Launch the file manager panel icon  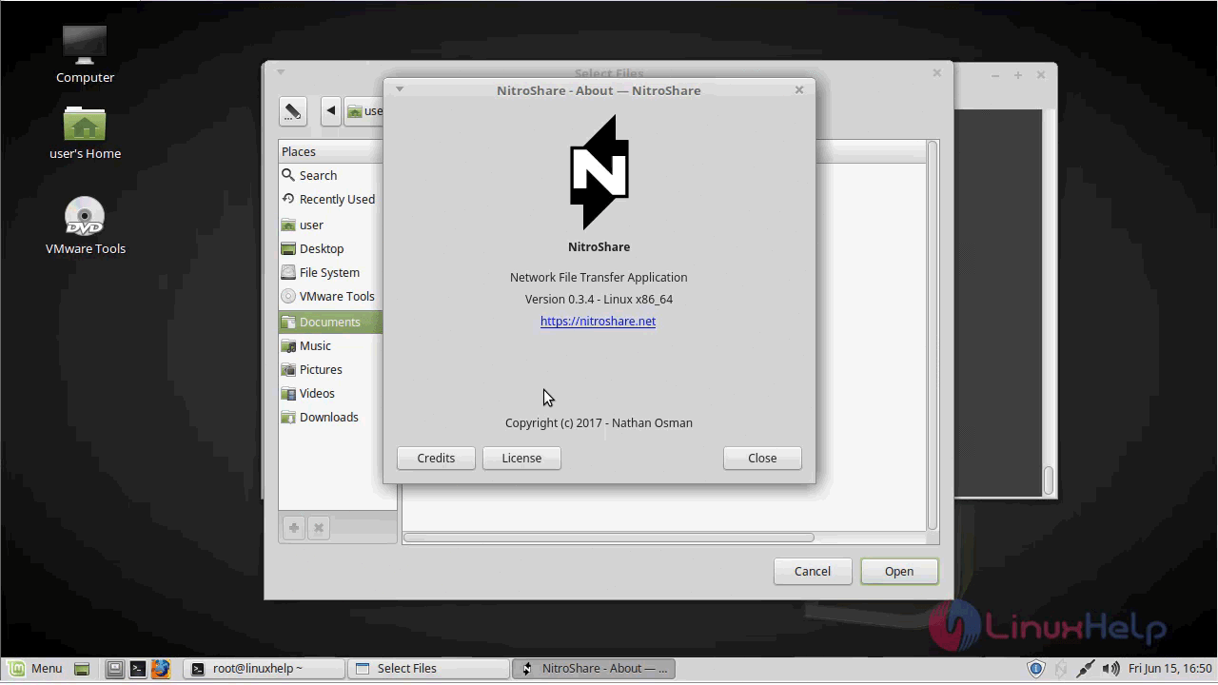114,669
